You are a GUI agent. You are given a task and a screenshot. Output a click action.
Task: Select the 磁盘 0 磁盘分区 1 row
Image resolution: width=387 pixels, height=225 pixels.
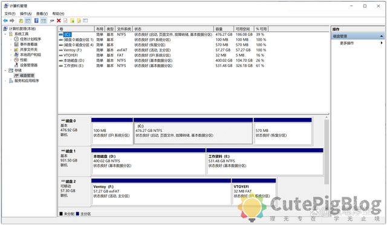(x=163, y=40)
